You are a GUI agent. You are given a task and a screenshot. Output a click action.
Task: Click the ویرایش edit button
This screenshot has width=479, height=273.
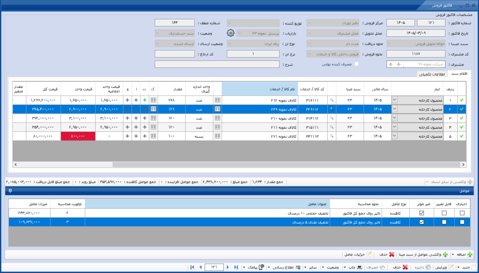pyautogui.click(x=444, y=267)
